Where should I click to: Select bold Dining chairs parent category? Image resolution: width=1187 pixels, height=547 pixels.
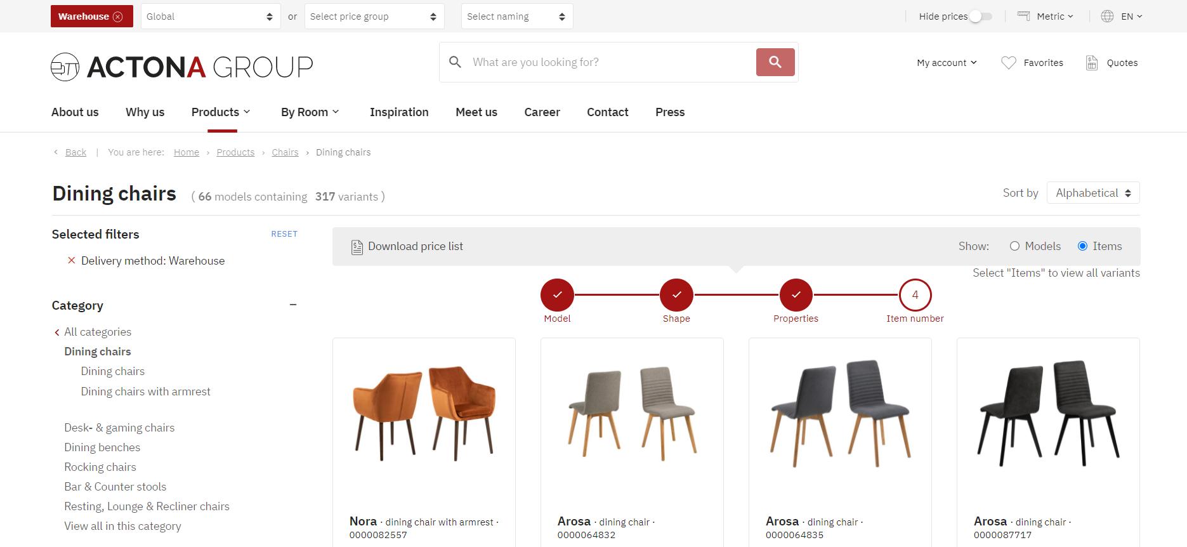pos(98,352)
